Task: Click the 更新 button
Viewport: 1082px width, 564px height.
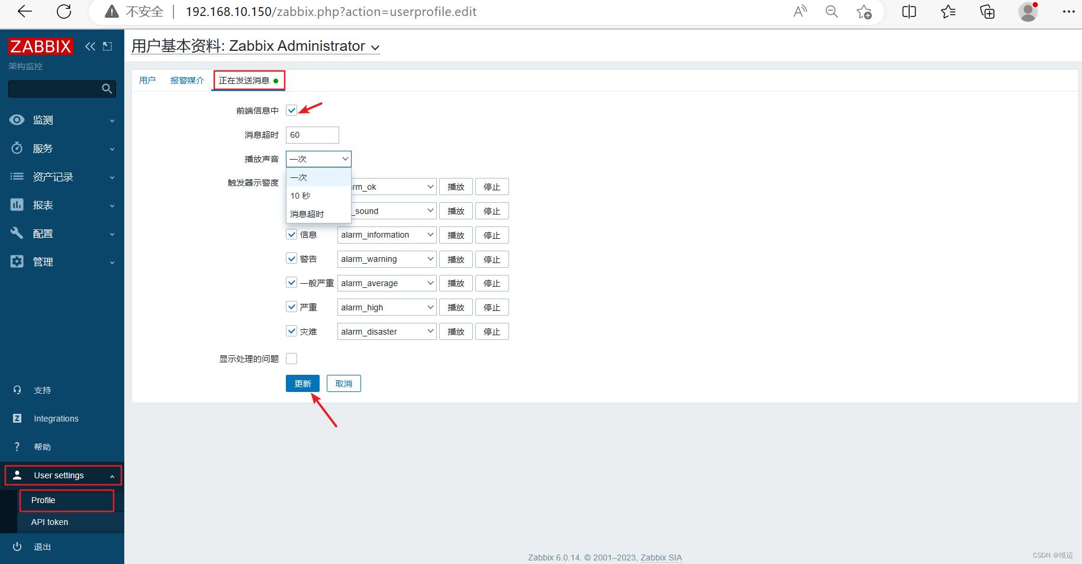Action: pos(302,384)
